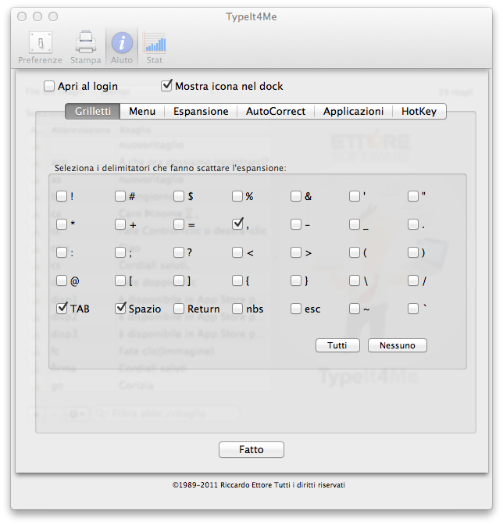Check the < delimiter box

pos(237,252)
